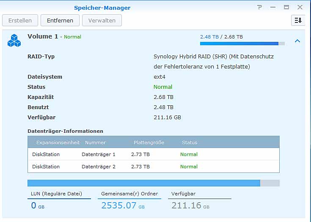Select the Datenträger 1 row
Screen dimensions: 311x222
[x=153, y=154]
